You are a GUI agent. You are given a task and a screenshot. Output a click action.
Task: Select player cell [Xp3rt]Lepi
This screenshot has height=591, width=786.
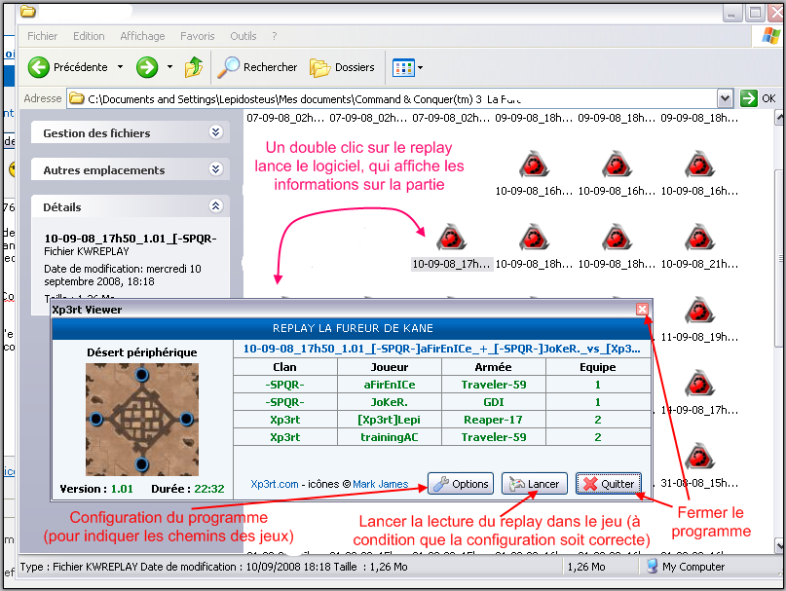pyautogui.click(x=390, y=420)
